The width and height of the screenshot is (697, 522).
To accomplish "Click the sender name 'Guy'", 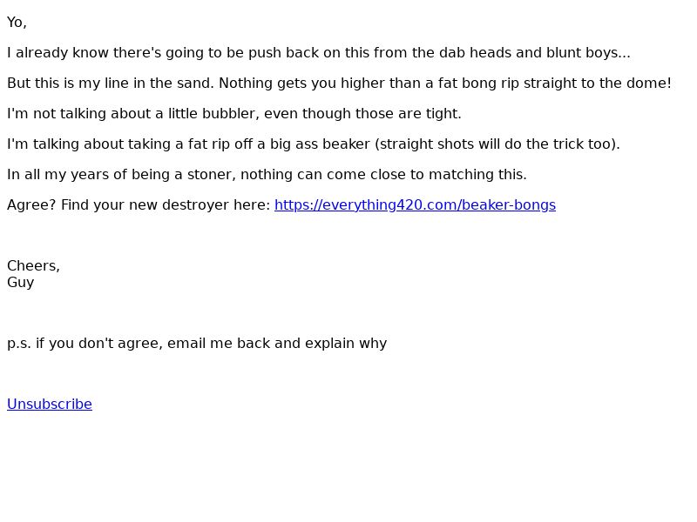I will pyautogui.click(x=20, y=283).
